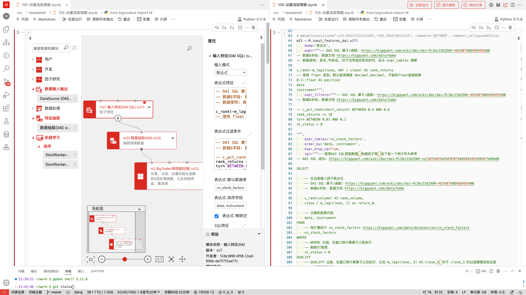Toggle the 表达式-移除空 checkbox
526x295 pixels.
(217, 216)
